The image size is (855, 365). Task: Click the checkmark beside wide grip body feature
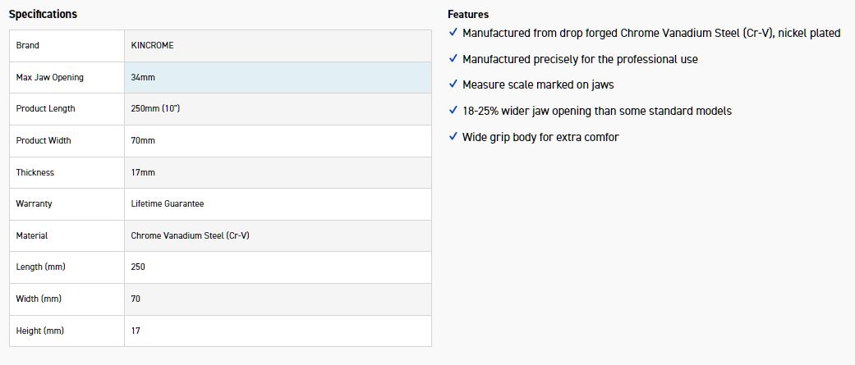coord(453,137)
